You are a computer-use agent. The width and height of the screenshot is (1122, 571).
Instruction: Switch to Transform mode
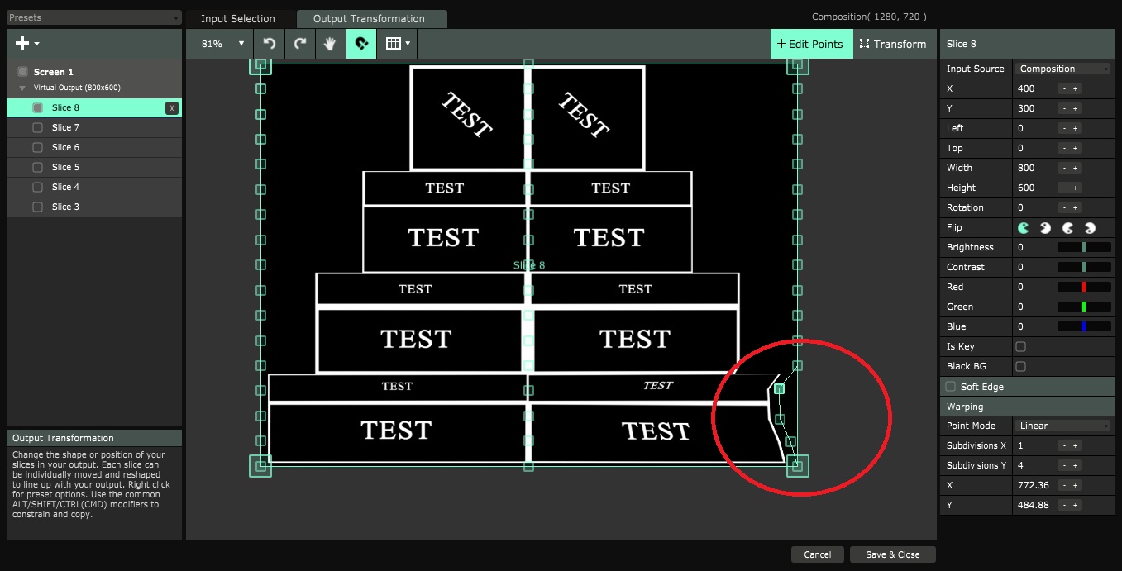[x=893, y=44]
